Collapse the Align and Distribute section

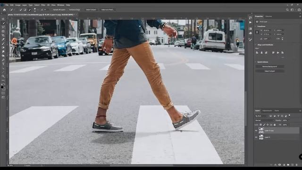point(256,45)
